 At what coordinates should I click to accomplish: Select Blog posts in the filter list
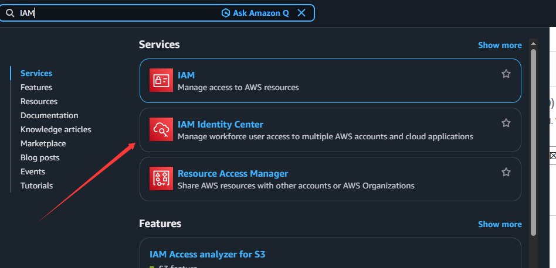click(x=40, y=157)
